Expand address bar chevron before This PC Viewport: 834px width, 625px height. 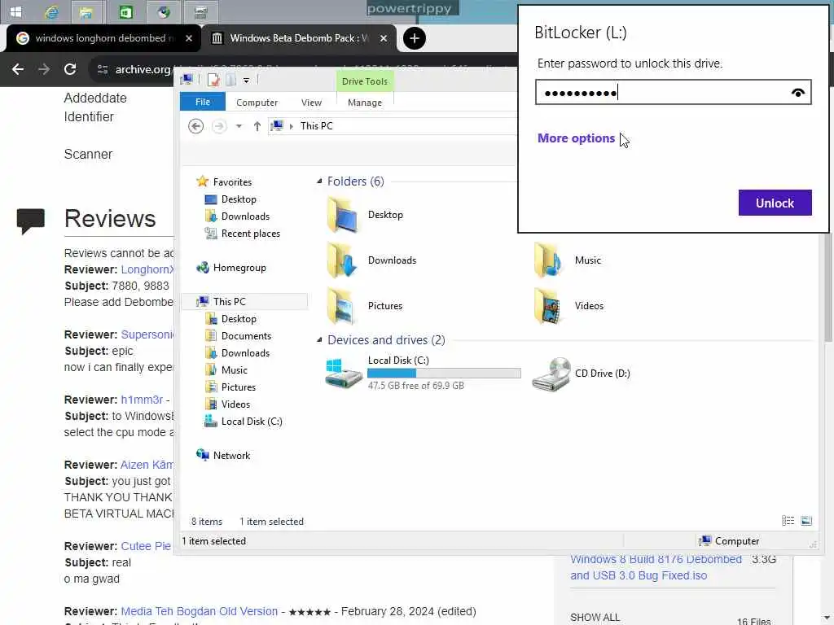[291, 126]
